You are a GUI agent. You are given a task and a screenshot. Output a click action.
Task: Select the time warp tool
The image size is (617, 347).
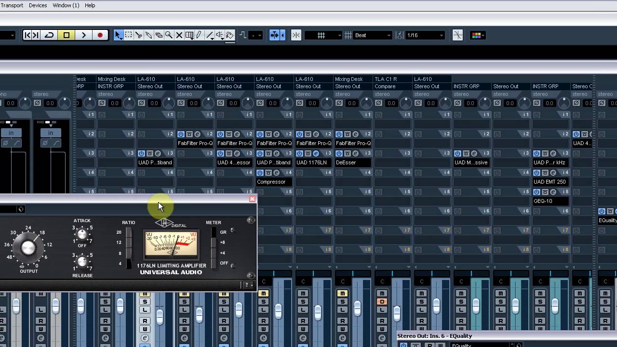pos(189,35)
